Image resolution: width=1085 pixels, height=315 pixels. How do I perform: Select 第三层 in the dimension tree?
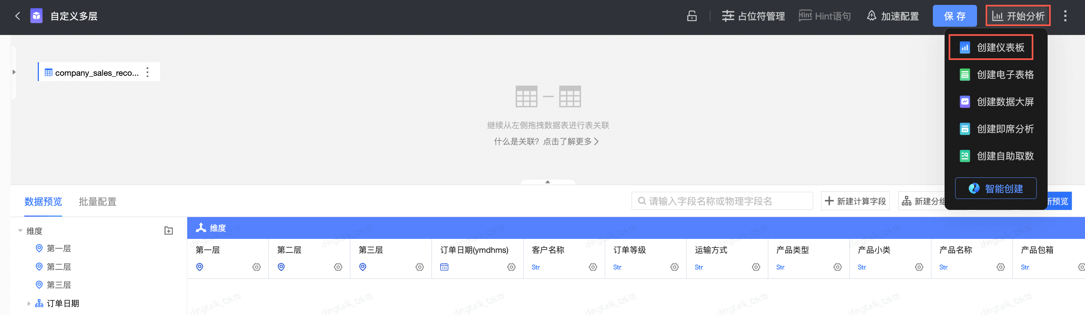point(59,285)
